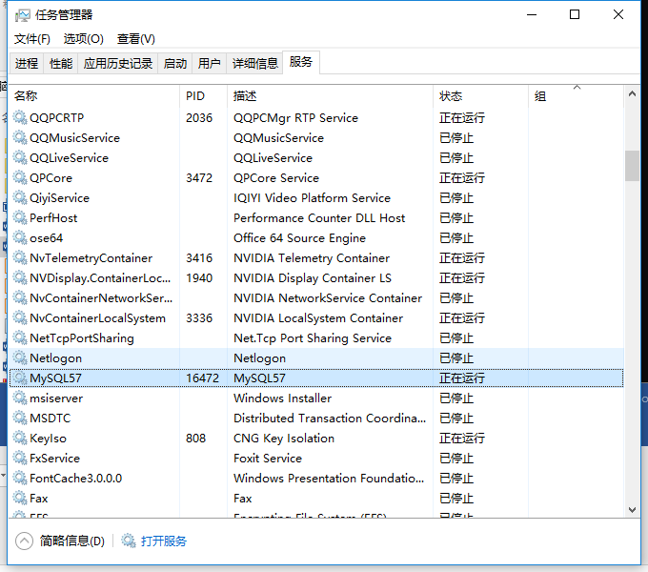Click the Open Services (打开服务) gear icon
Image resolution: width=648 pixels, height=572 pixels.
[129, 541]
